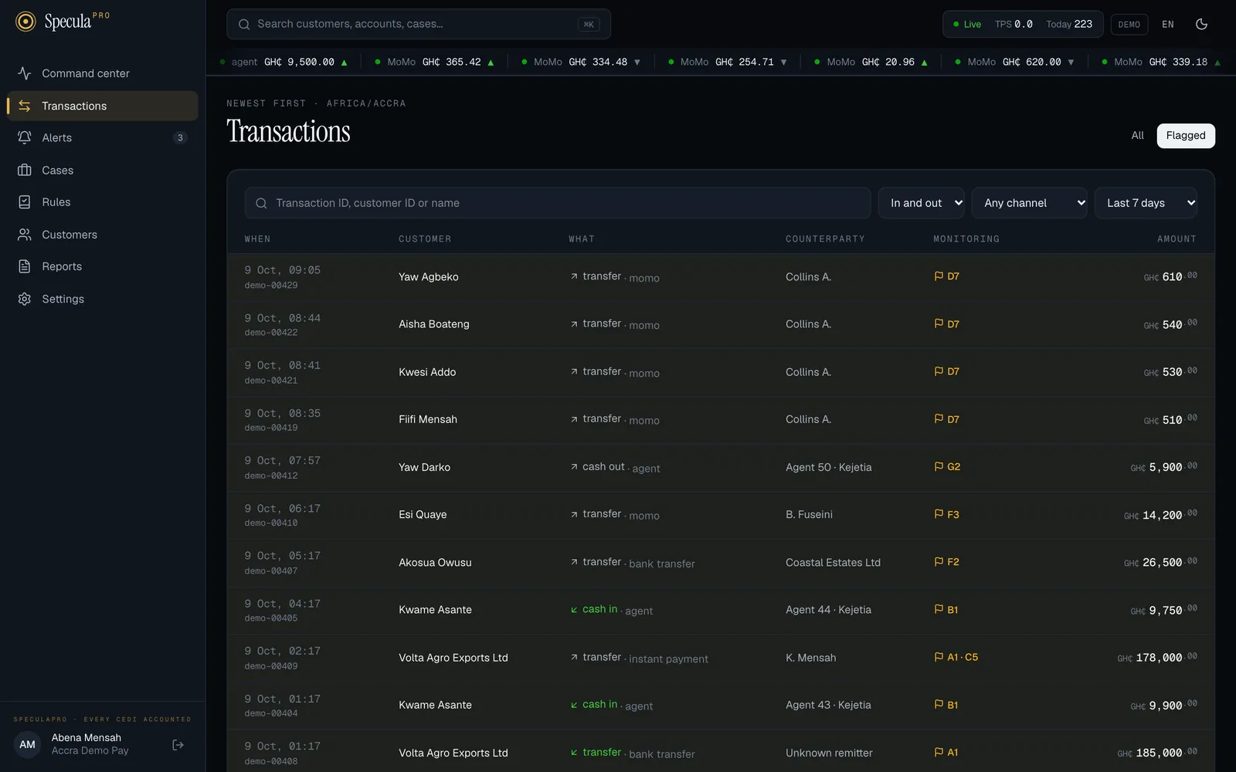
Task: Expand the In and out dropdown
Action: click(922, 203)
